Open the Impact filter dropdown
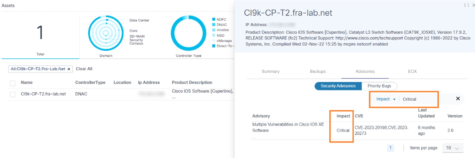Image resolution: width=475 pixels, height=158 pixels. (x=386, y=99)
